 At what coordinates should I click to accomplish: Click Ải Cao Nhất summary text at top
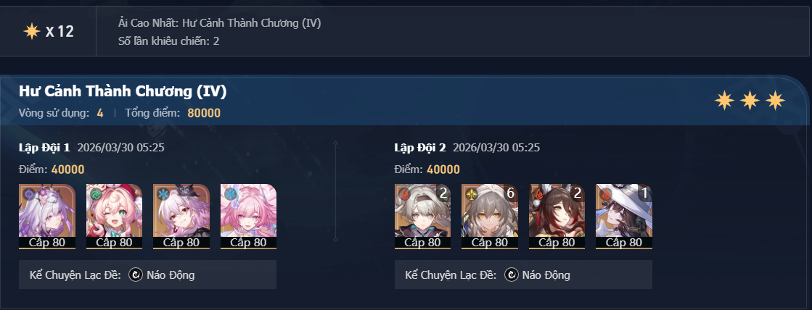(x=220, y=23)
